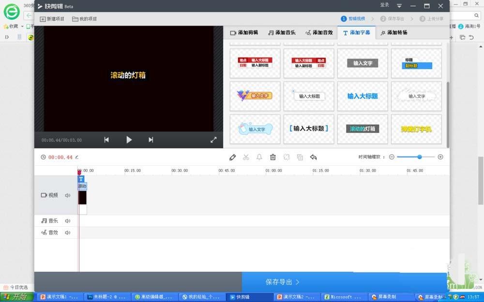Mute the 视频 video track
Image resolution: width=484 pixels, height=302 pixels.
[68, 195]
